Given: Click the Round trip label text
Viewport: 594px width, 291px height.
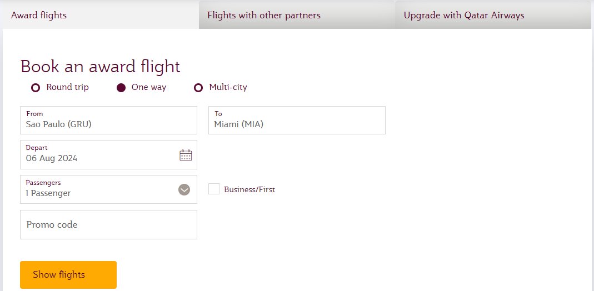Looking at the screenshot, I should pyautogui.click(x=67, y=87).
